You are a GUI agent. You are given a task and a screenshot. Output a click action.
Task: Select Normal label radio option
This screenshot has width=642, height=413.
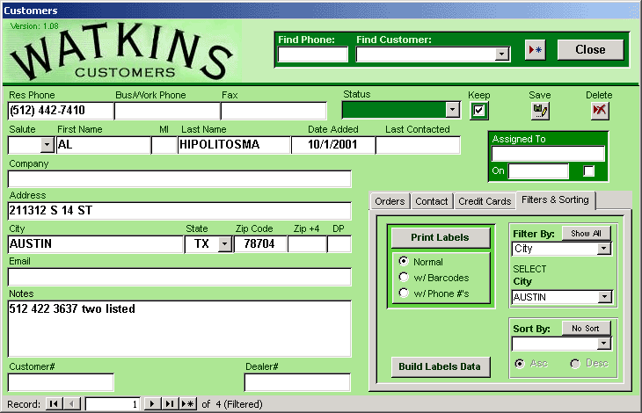point(404,261)
